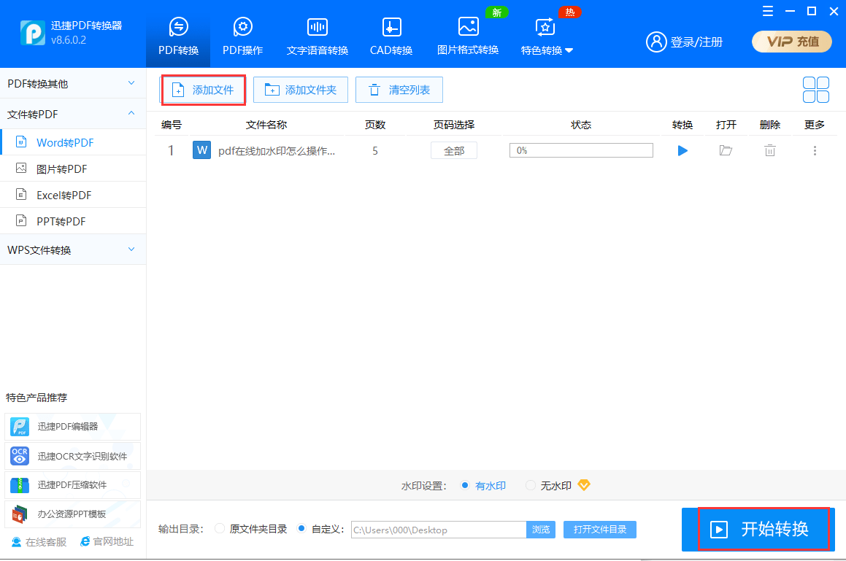
Task: Click the 页码选择 column header
Action: point(454,125)
